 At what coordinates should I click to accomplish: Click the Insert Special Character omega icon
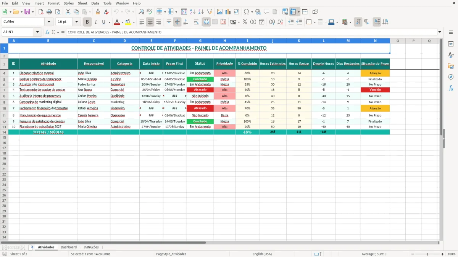coord(246,12)
